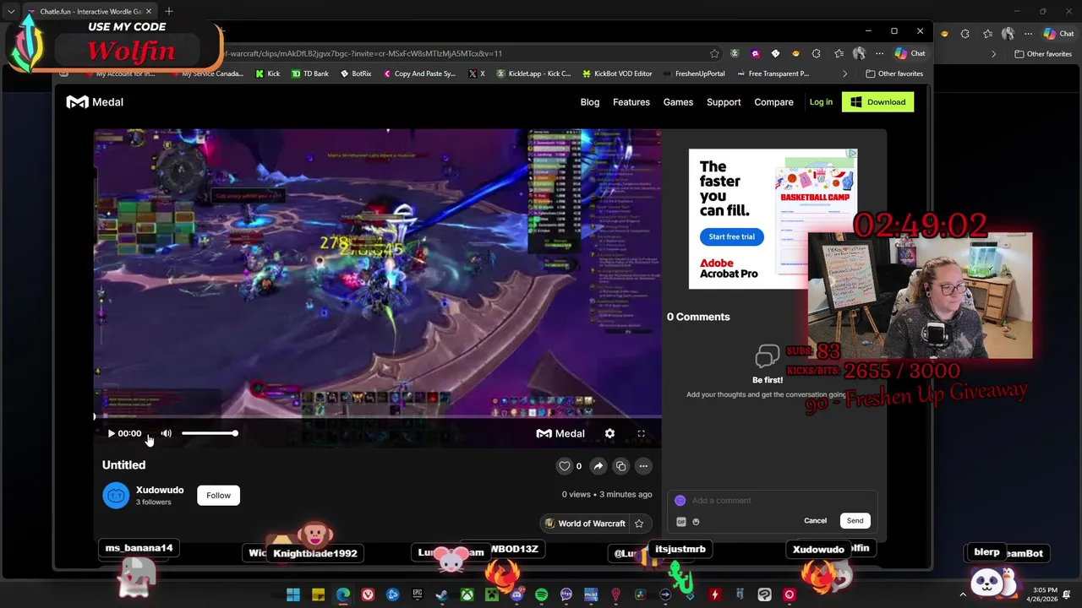The height and width of the screenshot is (608, 1082).
Task: Open the Other favorites folder in front window
Action: (893, 73)
